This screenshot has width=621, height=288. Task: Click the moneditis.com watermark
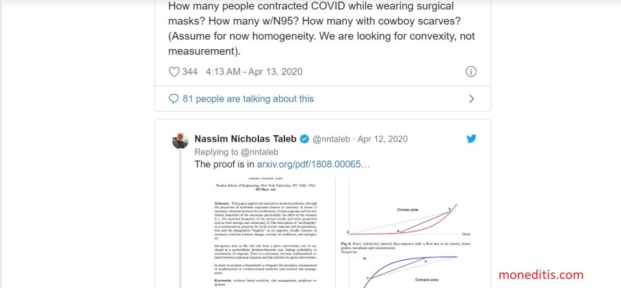point(540,275)
